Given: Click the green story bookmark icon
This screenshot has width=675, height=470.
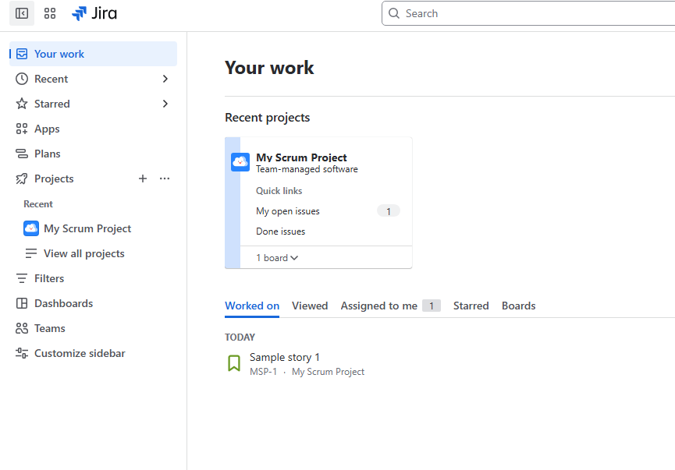Looking at the screenshot, I should pyautogui.click(x=234, y=363).
